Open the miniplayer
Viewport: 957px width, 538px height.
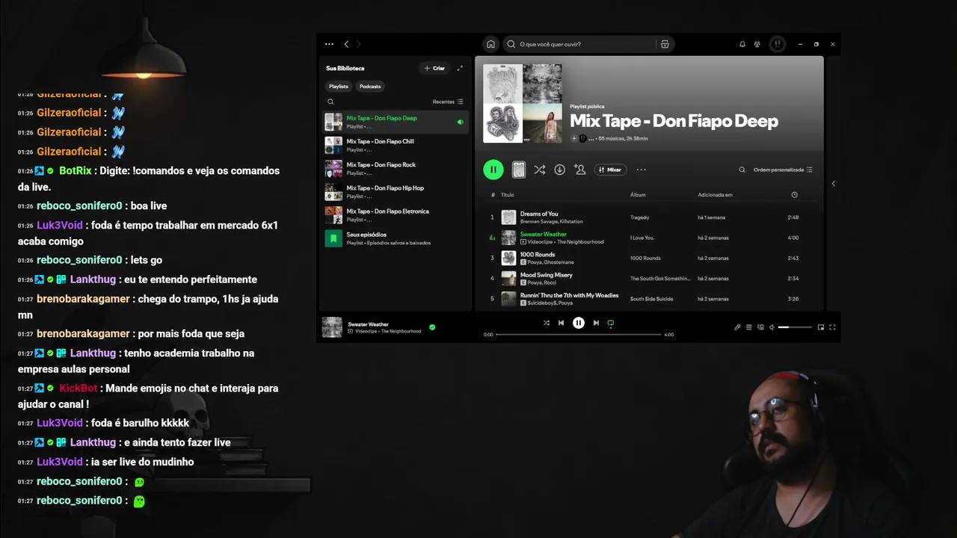click(821, 327)
